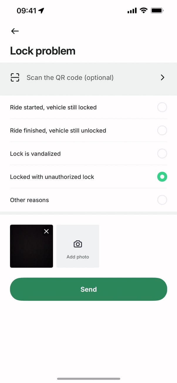Tap the battery icon in status bar
Viewport: 177px width, 383px height.
(x=157, y=11)
